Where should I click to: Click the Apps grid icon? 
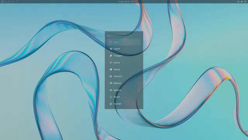tap(111, 42)
